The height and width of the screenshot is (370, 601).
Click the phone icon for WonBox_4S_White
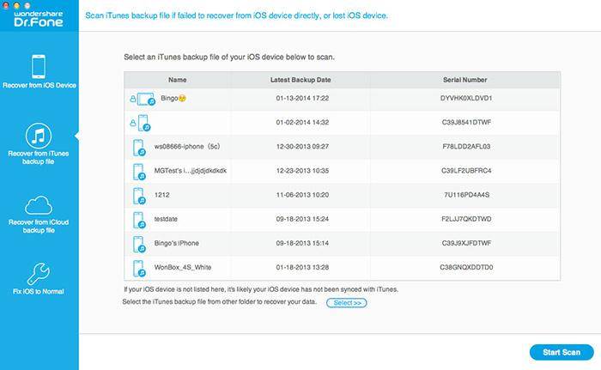[x=140, y=268]
